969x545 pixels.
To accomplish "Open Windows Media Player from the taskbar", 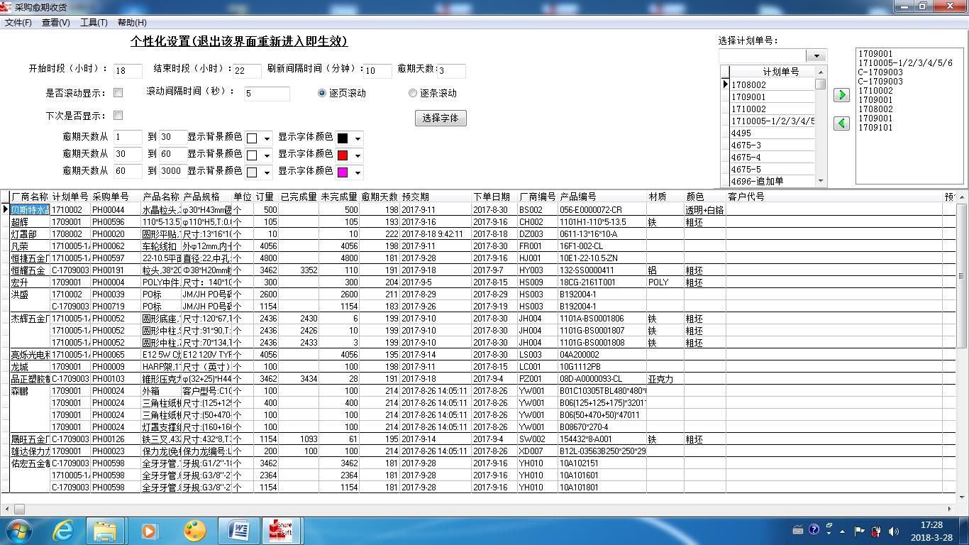I will point(149,531).
